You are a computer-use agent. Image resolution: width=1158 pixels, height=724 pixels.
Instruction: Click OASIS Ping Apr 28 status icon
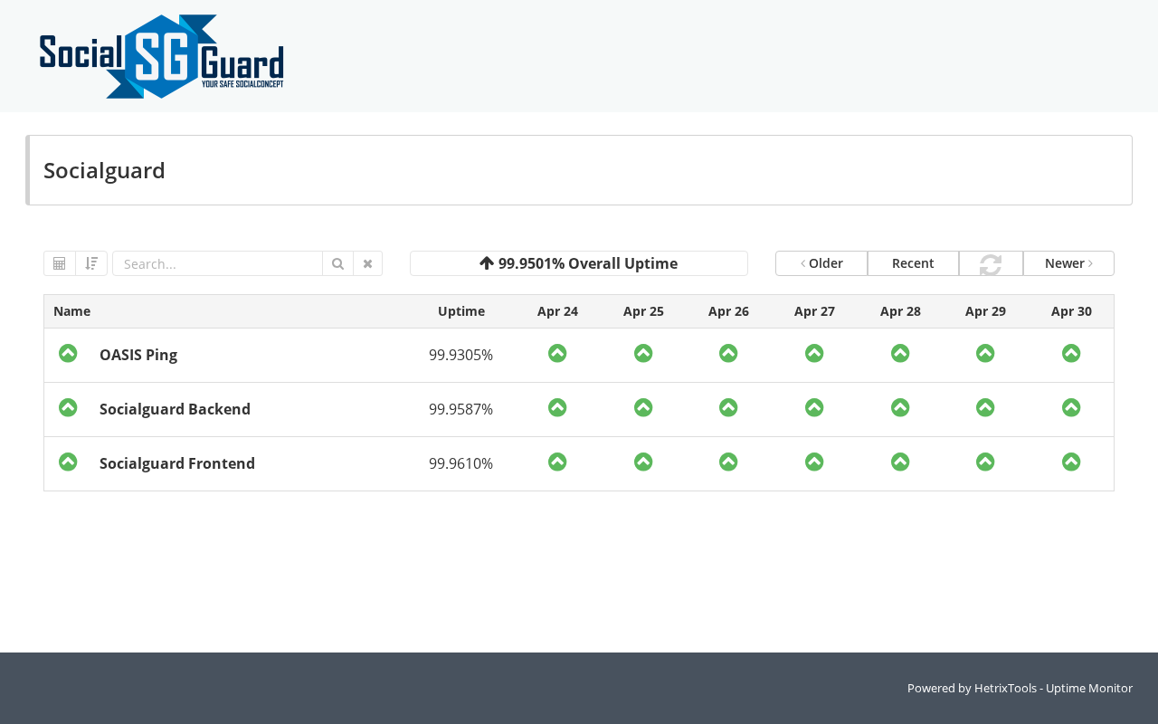pyautogui.click(x=900, y=353)
